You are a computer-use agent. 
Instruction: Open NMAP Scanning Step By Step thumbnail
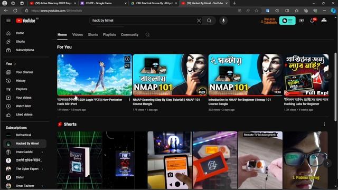coord(170,75)
